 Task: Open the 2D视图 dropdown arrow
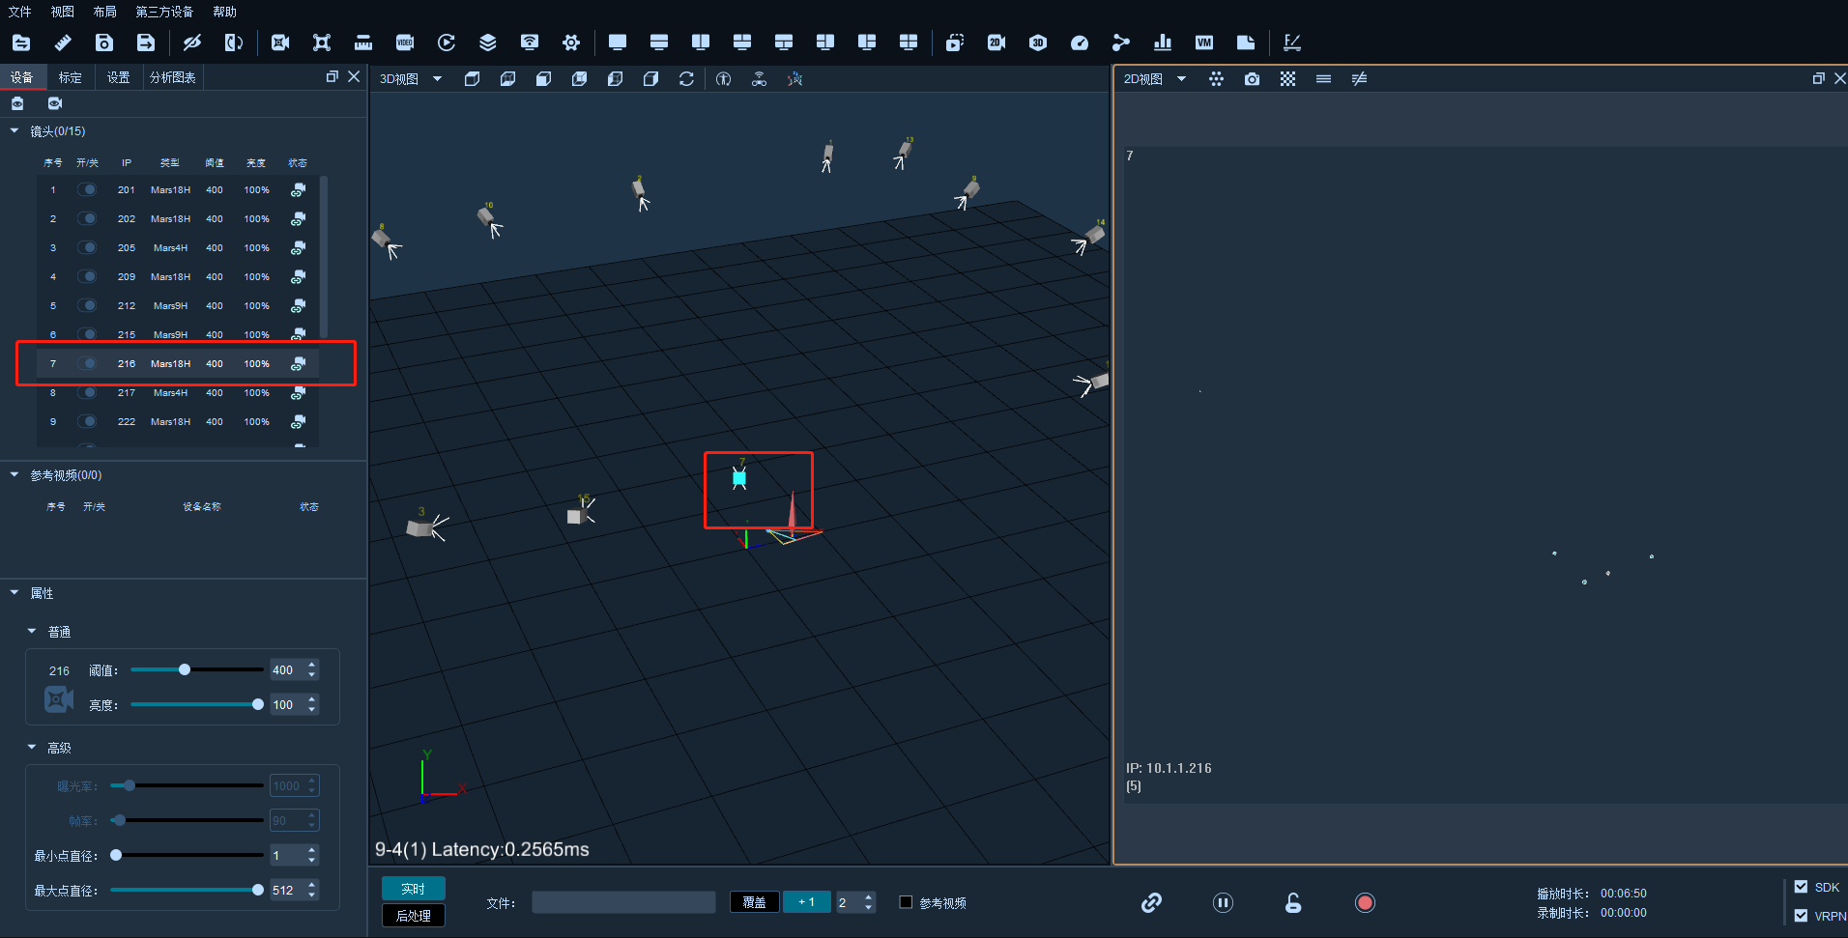[1181, 79]
